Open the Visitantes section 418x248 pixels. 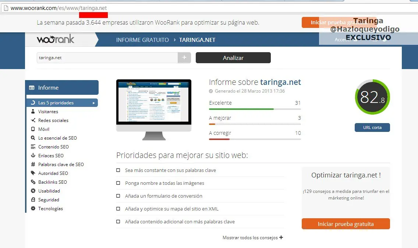(x=48, y=111)
